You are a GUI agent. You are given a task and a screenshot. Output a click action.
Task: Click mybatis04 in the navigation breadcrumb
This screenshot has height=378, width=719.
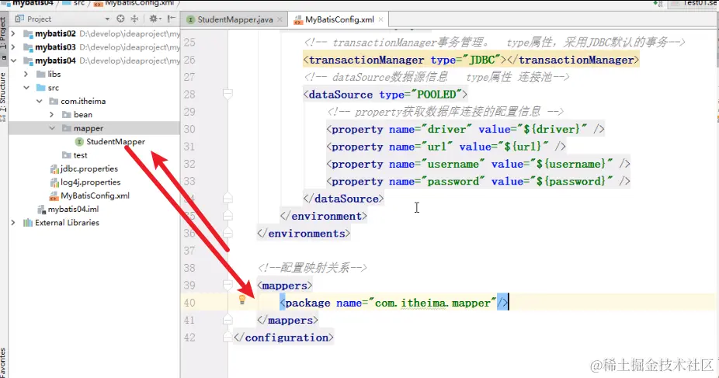pyautogui.click(x=33, y=3)
